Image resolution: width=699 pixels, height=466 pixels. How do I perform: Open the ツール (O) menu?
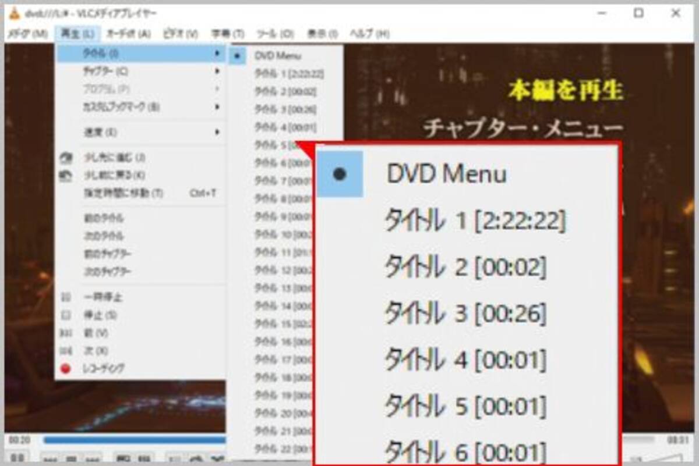[276, 34]
